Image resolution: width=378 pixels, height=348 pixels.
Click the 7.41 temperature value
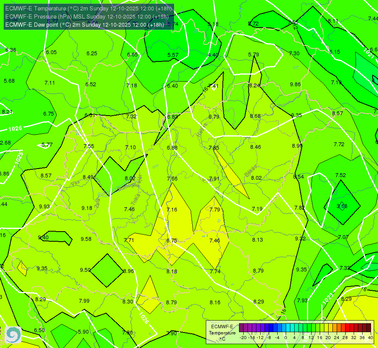[x=214, y=86]
